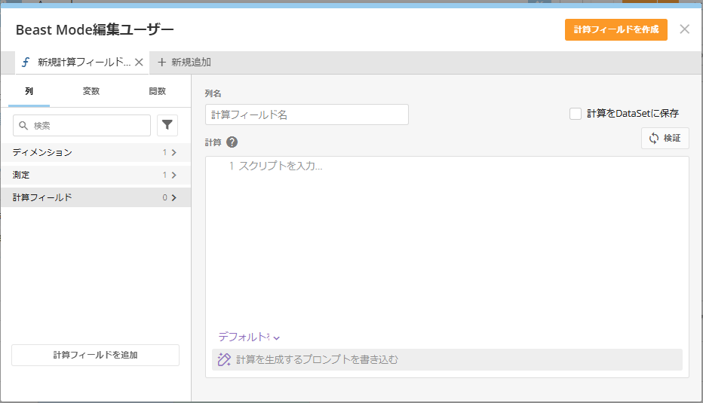Image resolution: width=703 pixels, height=403 pixels.
Task: Expand the 測定 chevron
Action: pyautogui.click(x=174, y=175)
